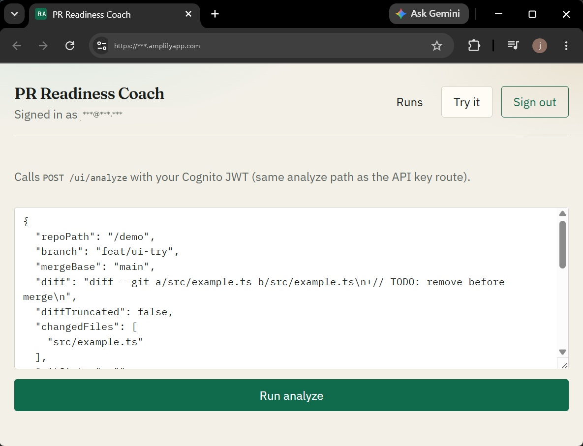Click the Ask Gemini button

click(429, 14)
